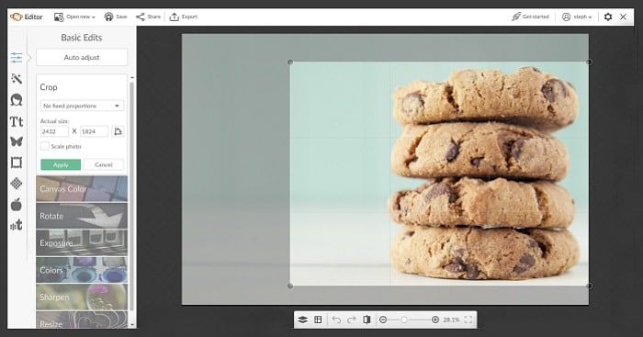This screenshot has width=643, height=337.
Task: Click the rotate crop dimensions icon
Action: [118, 131]
